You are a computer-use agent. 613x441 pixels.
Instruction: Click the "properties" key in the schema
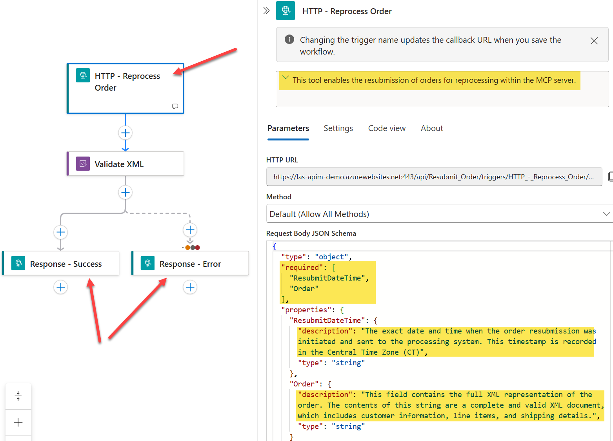click(x=306, y=310)
